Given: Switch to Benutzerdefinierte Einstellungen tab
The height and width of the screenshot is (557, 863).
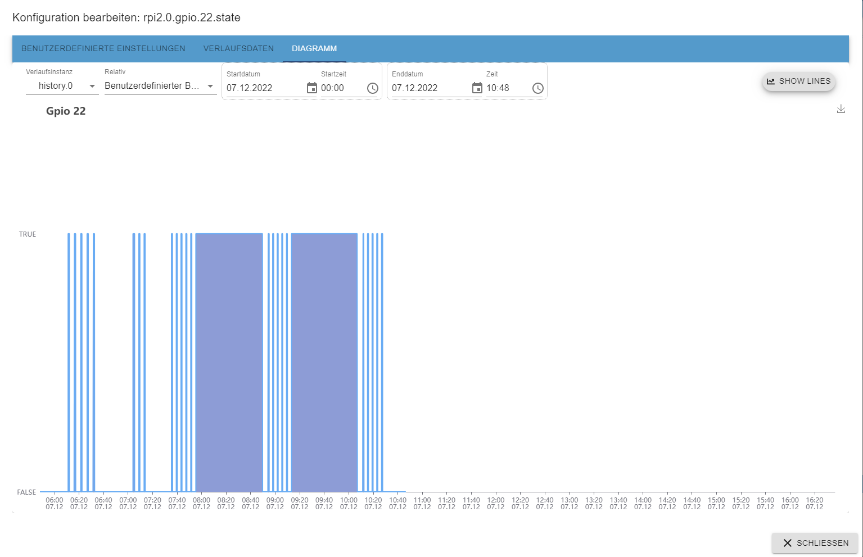Looking at the screenshot, I should (103, 48).
